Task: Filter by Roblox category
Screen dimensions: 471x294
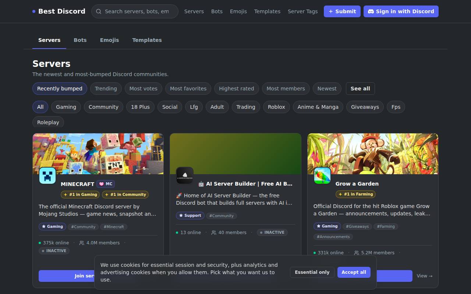Action: [276, 107]
